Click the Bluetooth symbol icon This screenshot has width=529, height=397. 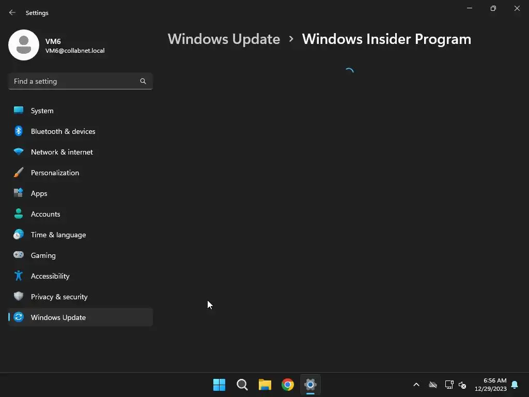pyautogui.click(x=19, y=131)
